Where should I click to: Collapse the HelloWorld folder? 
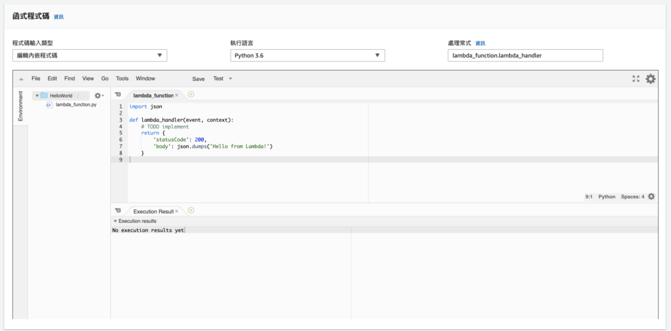click(37, 96)
